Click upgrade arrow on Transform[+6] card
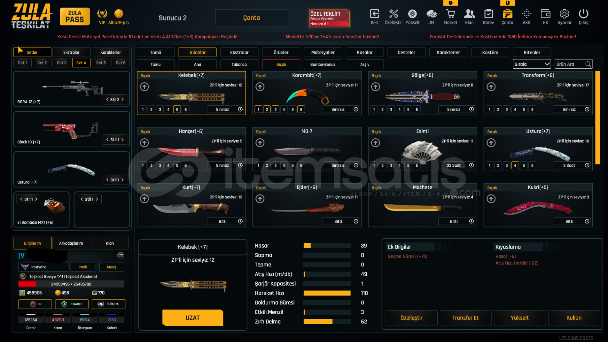 click(x=491, y=87)
